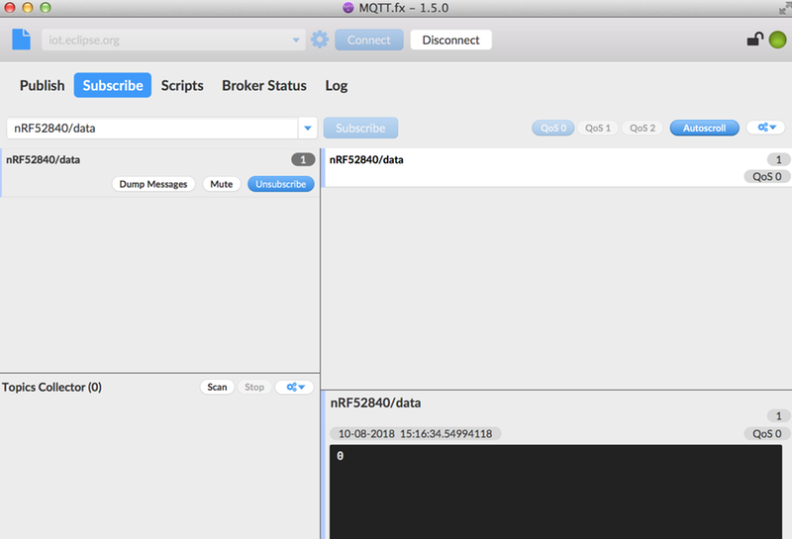
Task: Unsubscribe from nRF52840/data topic
Action: point(280,184)
